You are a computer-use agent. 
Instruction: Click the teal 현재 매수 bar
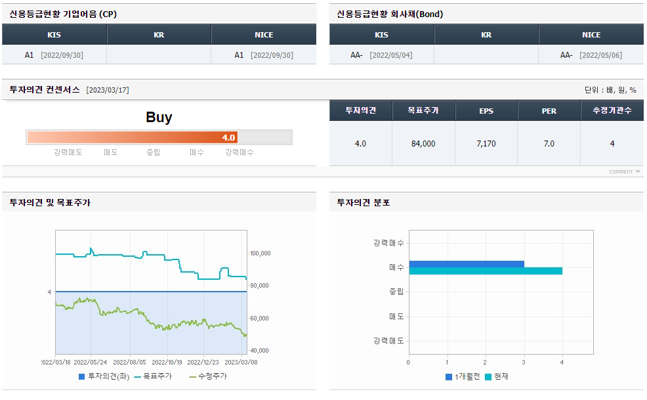[x=486, y=271]
